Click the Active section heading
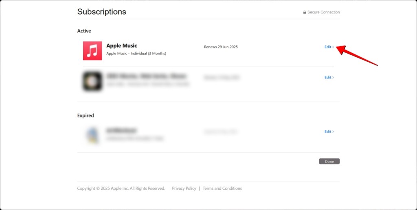 pos(84,31)
